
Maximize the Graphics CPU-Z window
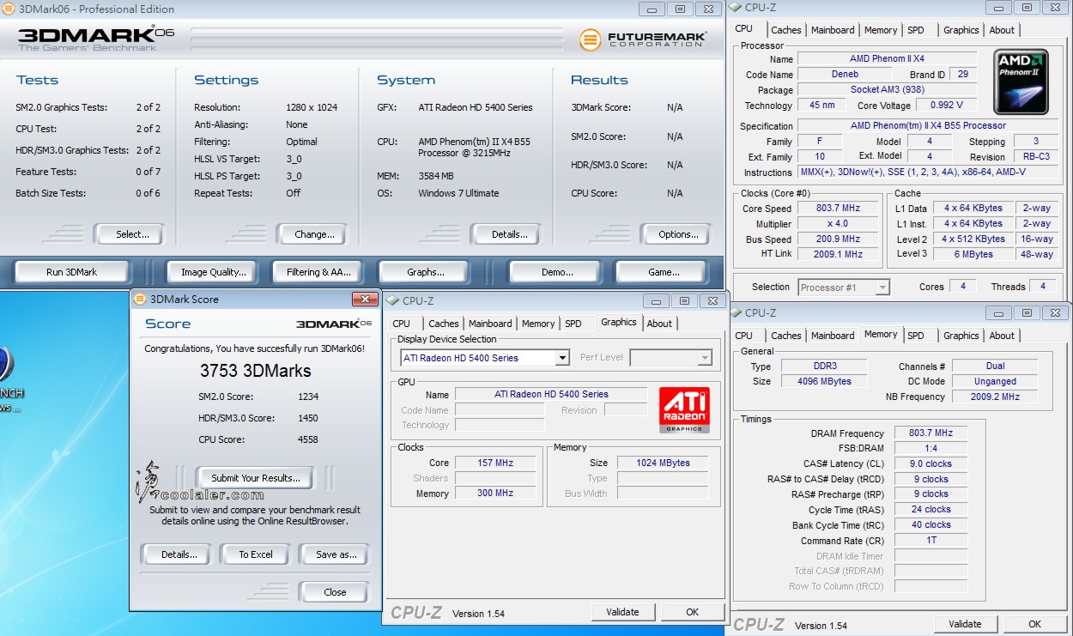tap(684, 300)
